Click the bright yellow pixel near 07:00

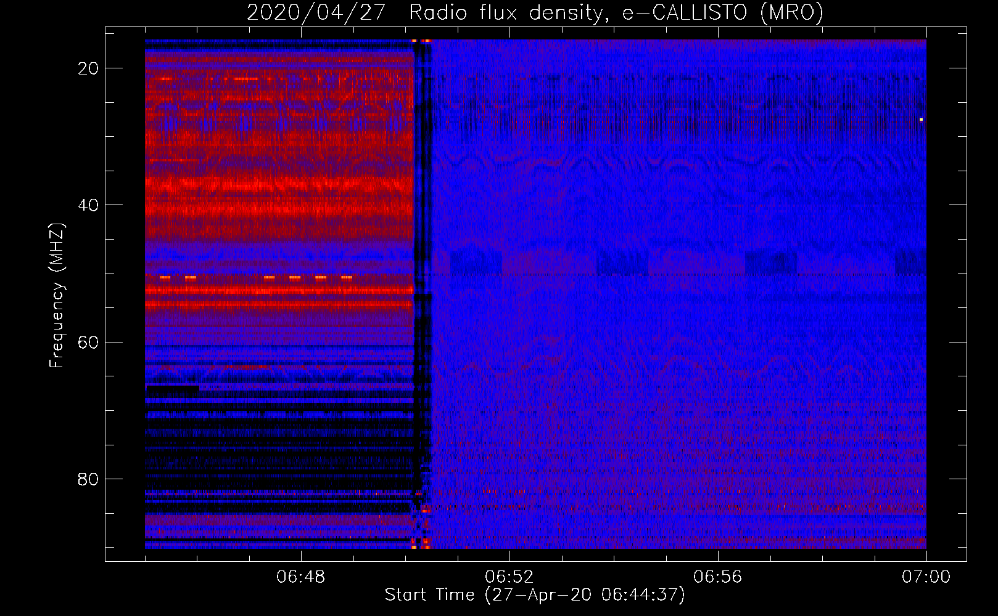[921, 120]
